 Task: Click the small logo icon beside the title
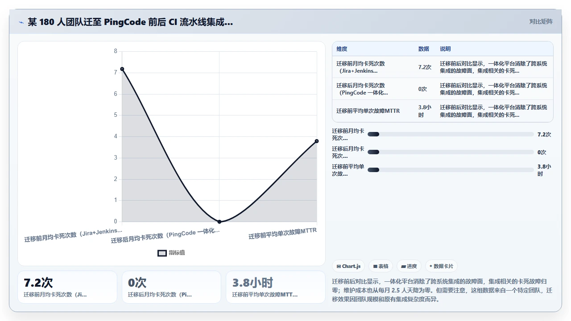(21, 22)
